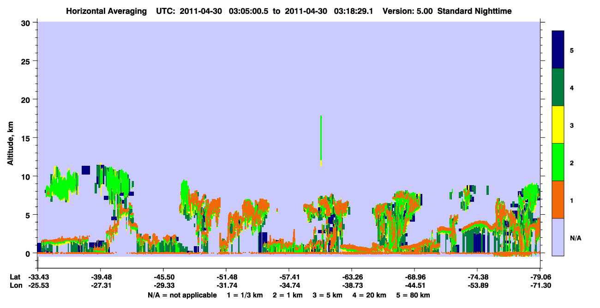Click the 'Lat' row label
This screenshot has width=600, height=308.
pos(15,277)
